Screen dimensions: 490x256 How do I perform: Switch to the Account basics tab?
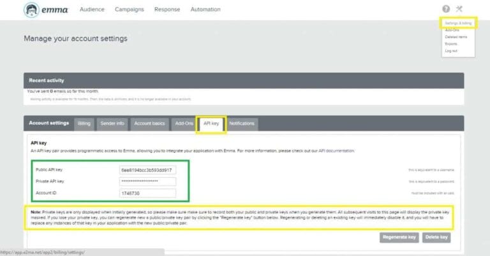pos(149,124)
